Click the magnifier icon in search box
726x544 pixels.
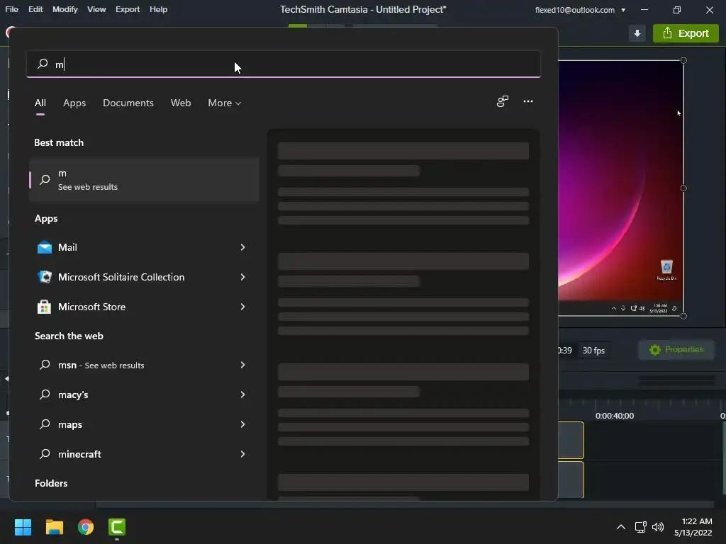tap(43, 63)
